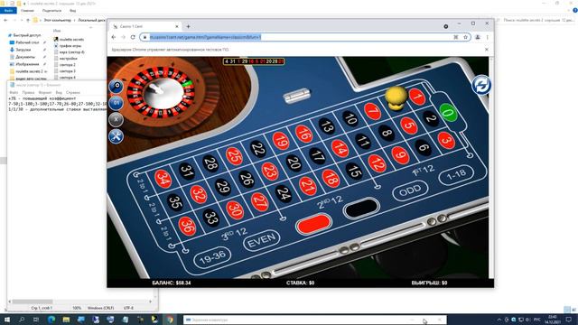This screenshot has height=325, width=578.
Task: Bet on black number 24
Action: click(284, 193)
